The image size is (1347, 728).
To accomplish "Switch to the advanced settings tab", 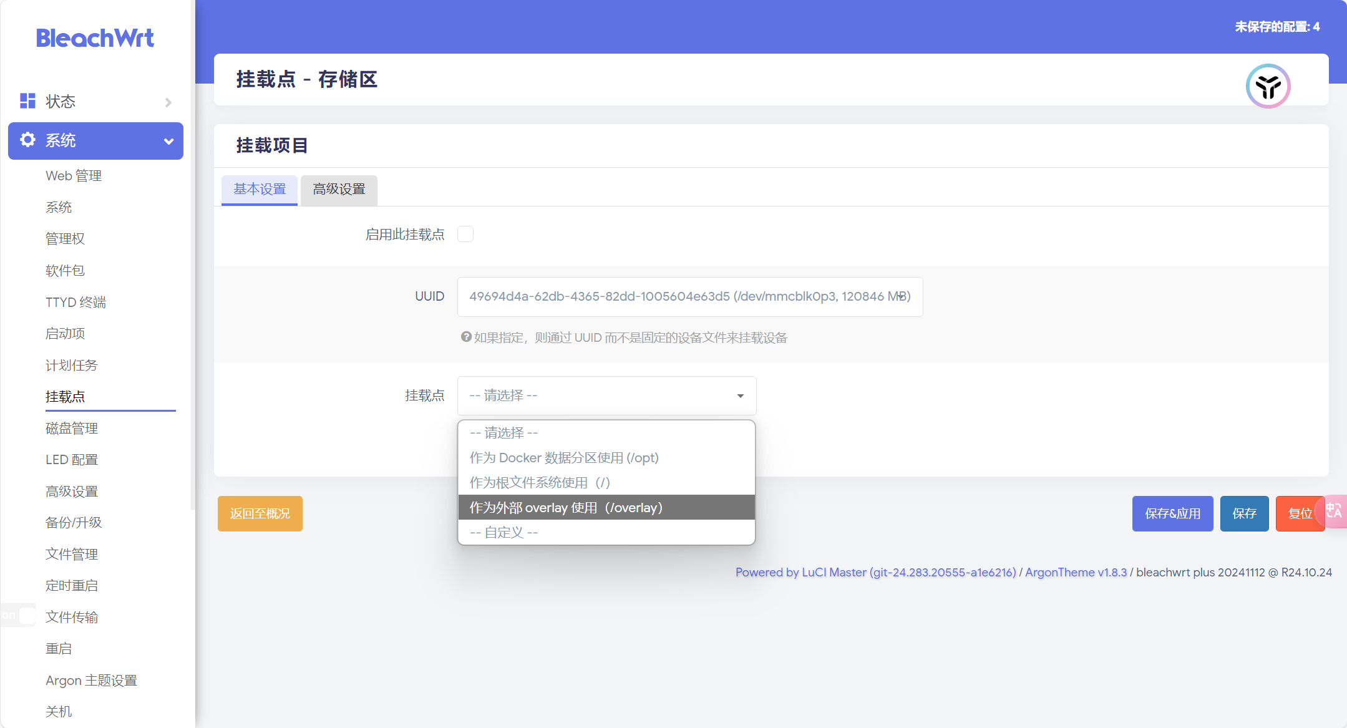I will coord(339,190).
